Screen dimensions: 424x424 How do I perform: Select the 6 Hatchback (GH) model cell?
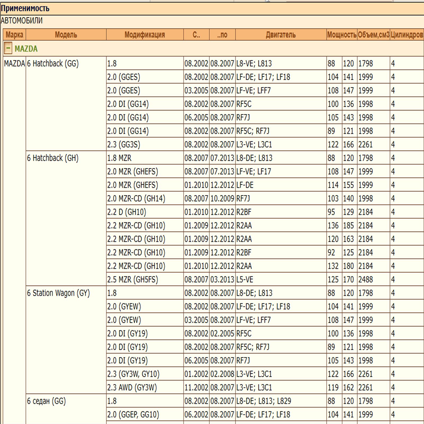53,158
